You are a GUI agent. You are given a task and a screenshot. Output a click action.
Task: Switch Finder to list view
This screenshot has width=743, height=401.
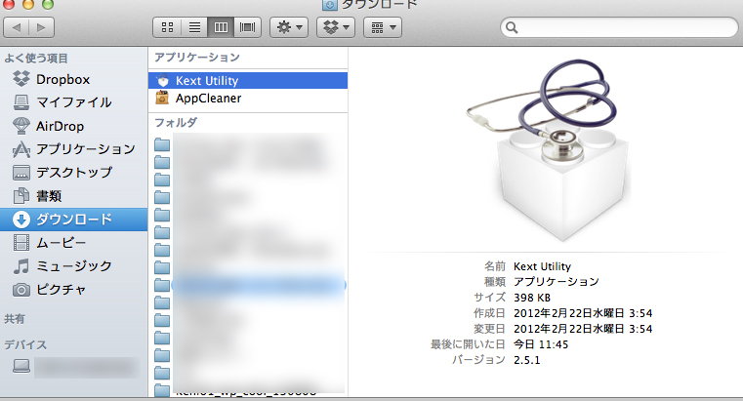194,27
